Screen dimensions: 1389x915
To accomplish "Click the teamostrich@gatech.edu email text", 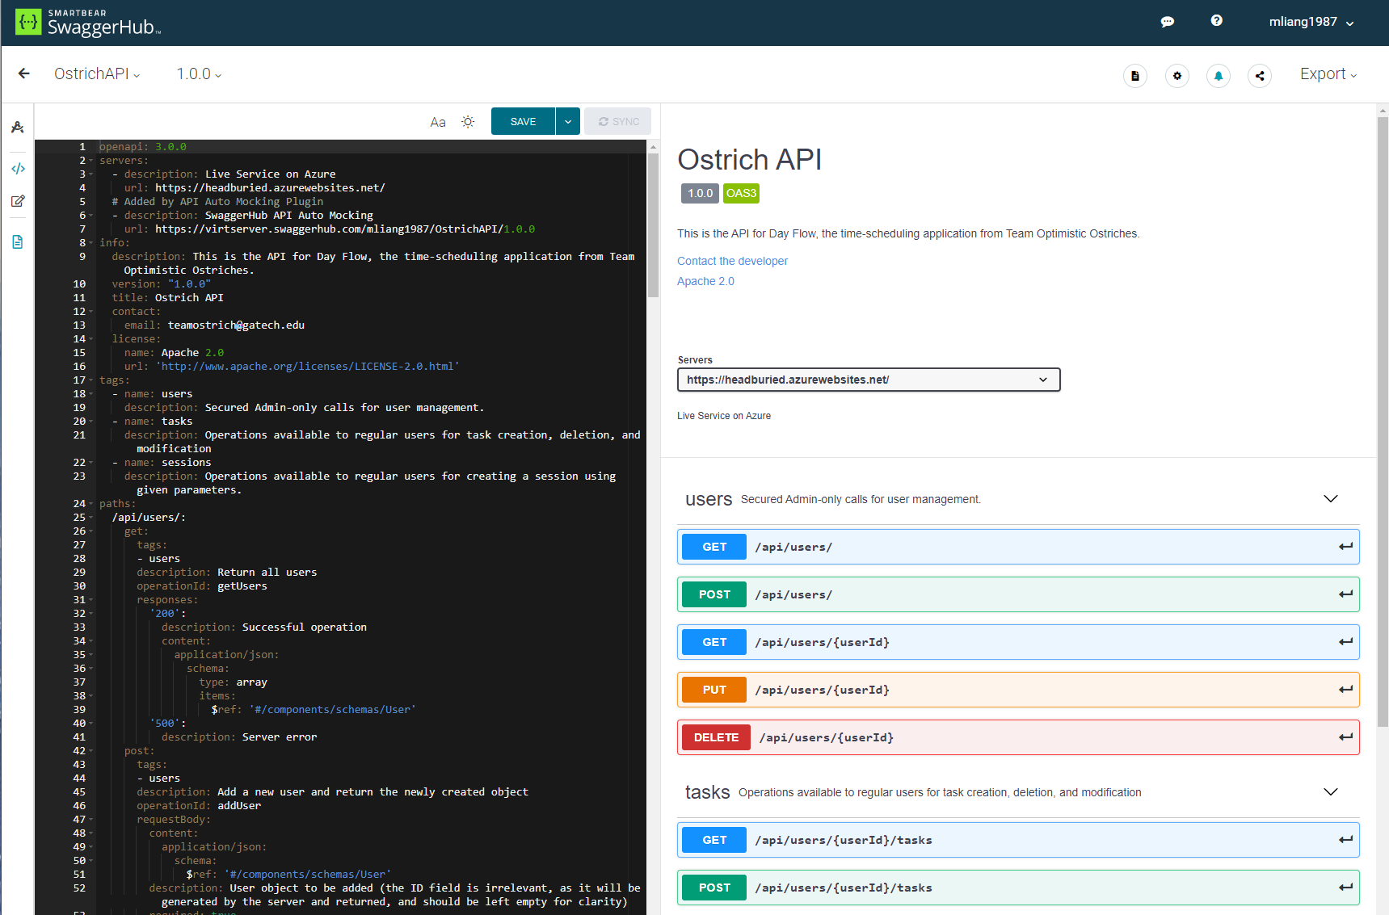I will point(236,325).
